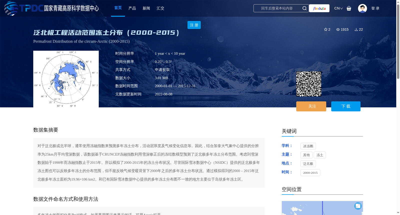Open the 汇交 menu item

click(160, 8)
